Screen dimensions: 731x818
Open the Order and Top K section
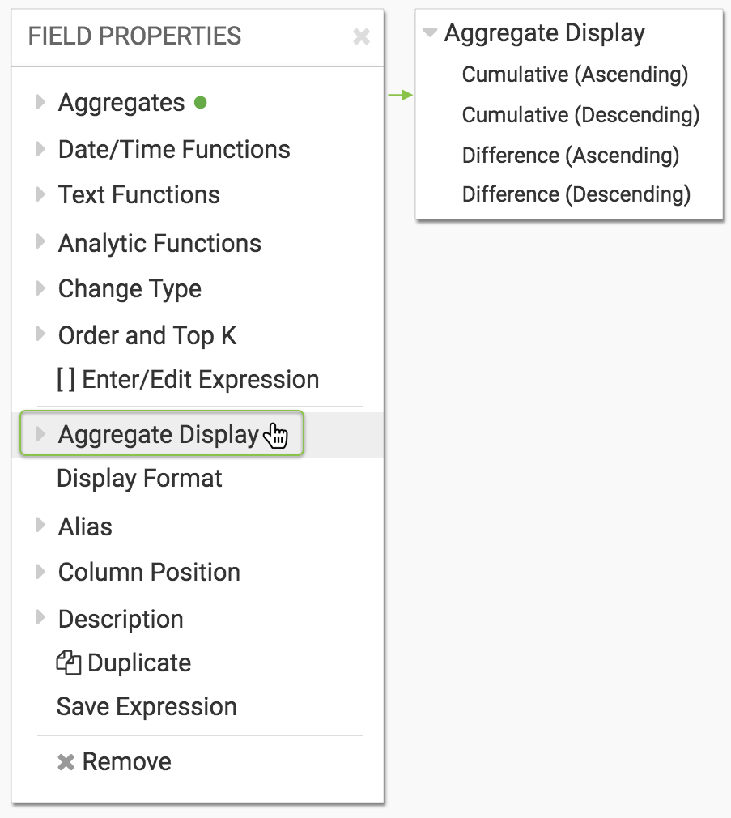coord(147,335)
